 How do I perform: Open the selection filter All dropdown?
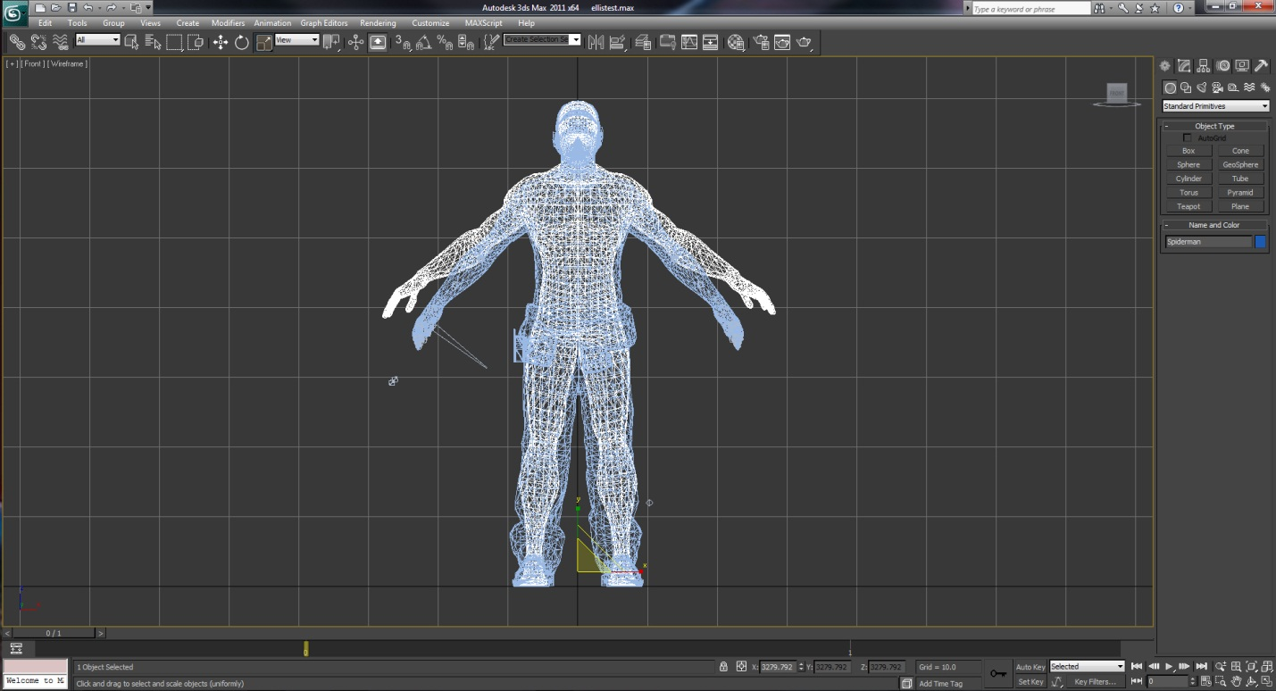click(97, 40)
